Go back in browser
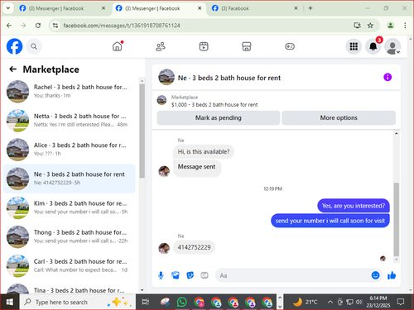The height and width of the screenshot is (310, 414). pos(9,26)
